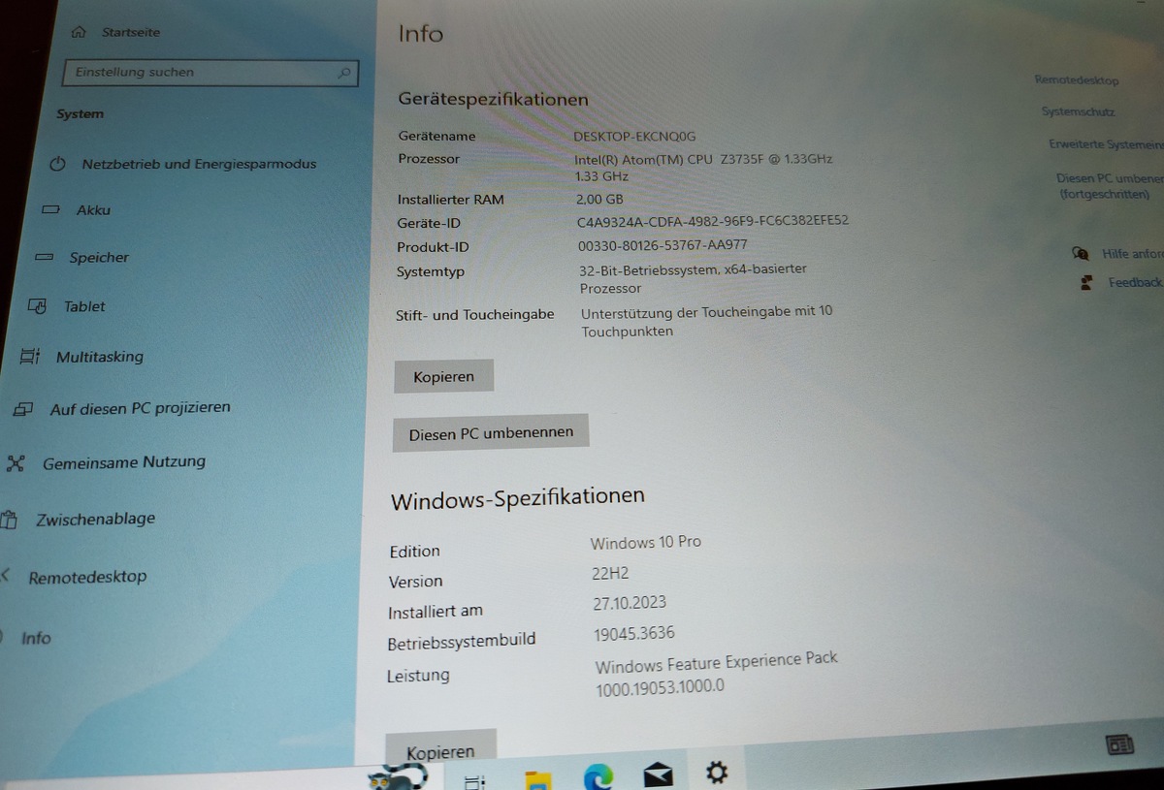The image size is (1164, 790).
Task: Click the device name DESKTOP-EKCNQ0G
Action: tap(634, 136)
